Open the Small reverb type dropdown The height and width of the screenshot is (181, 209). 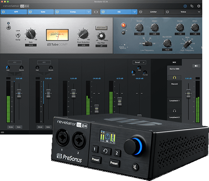pyautogui.click(x=140, y=62)
